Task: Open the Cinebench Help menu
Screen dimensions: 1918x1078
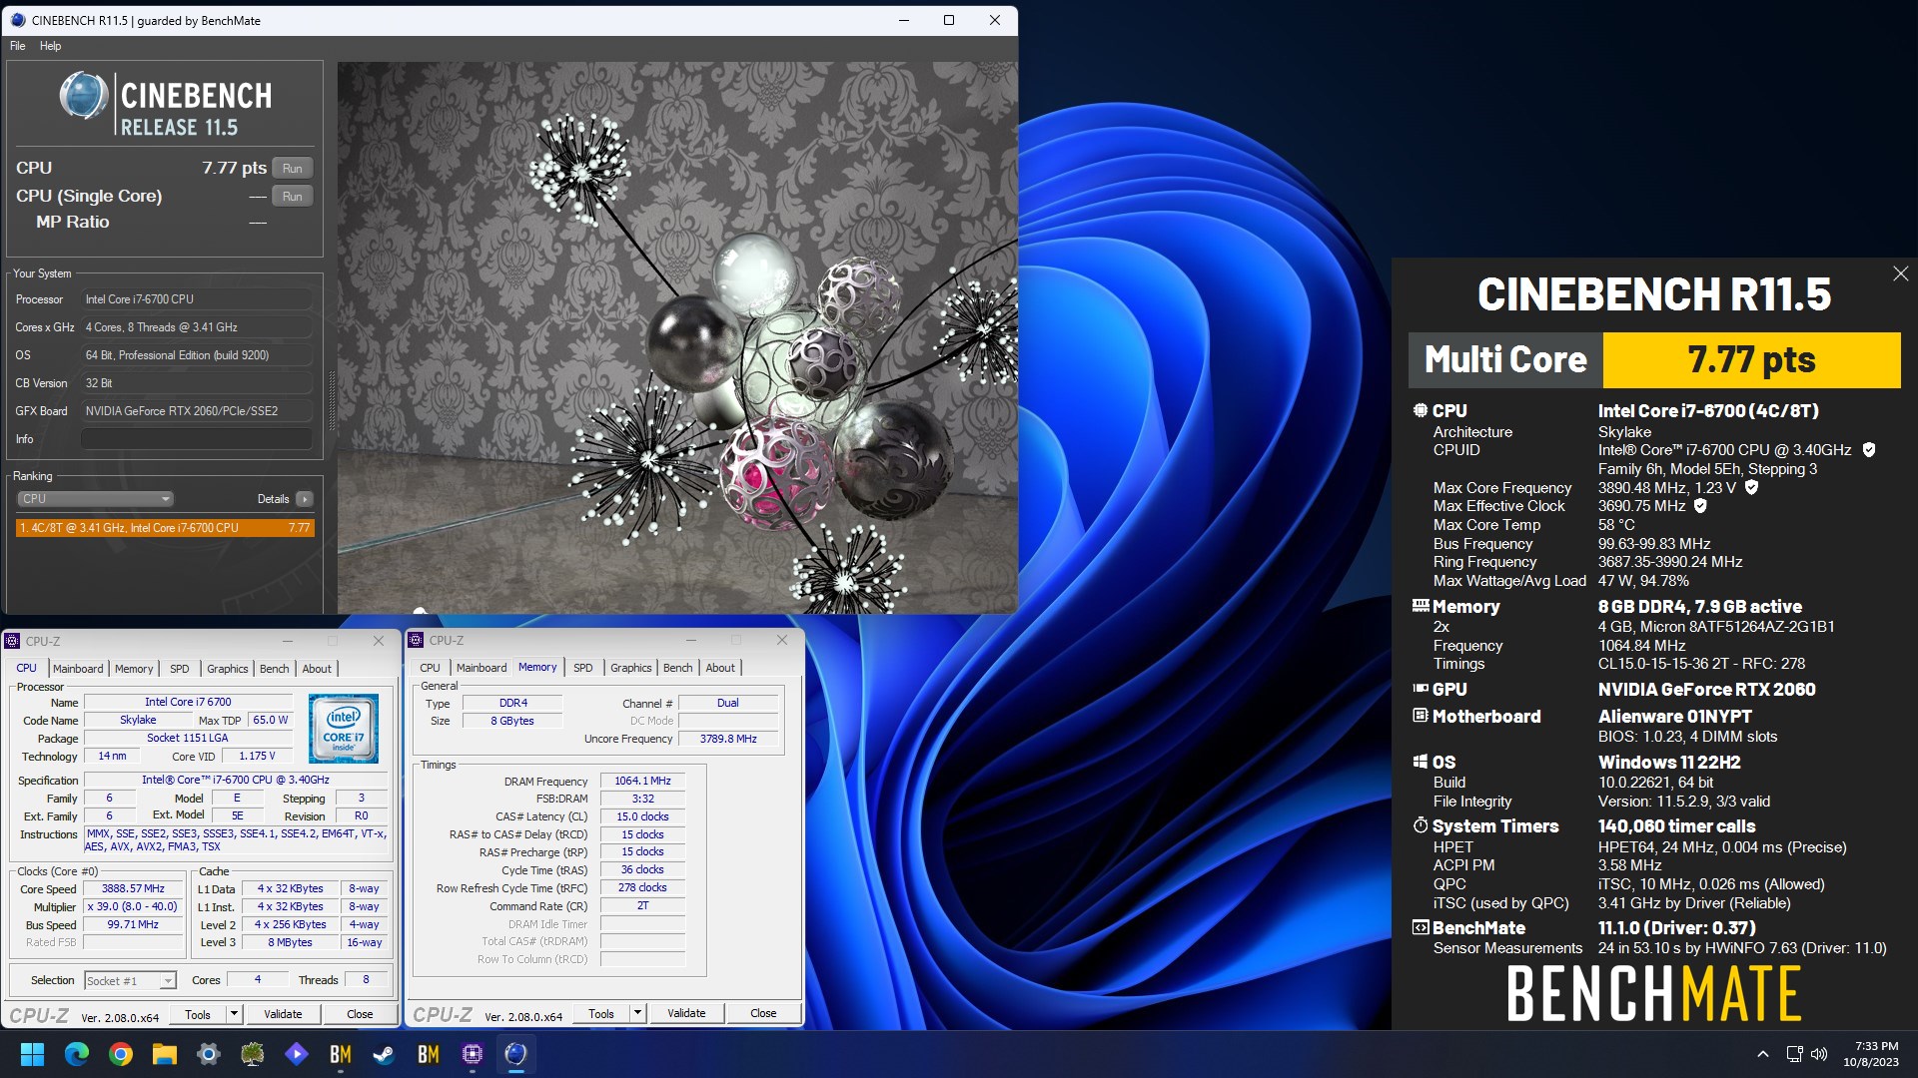Action: point(51,46)
